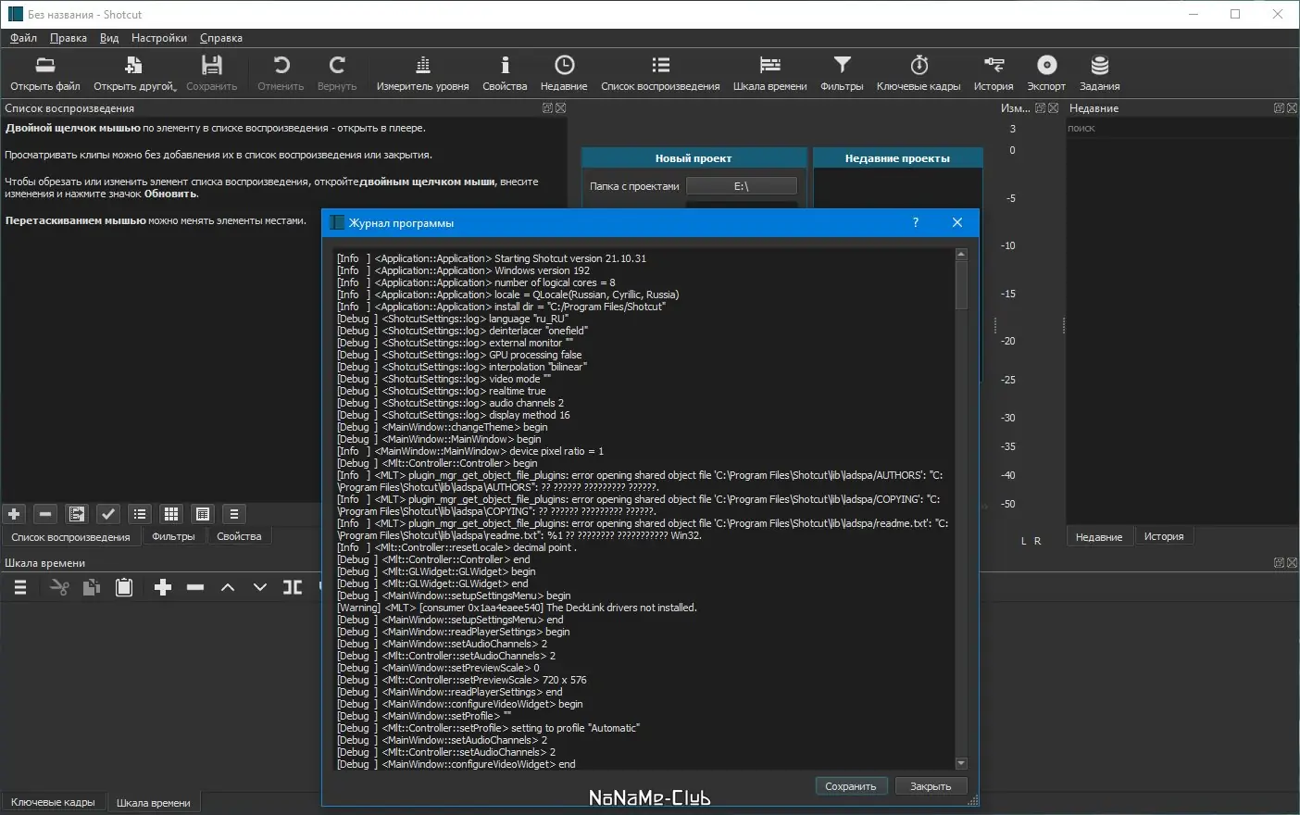1300x815 pixels.
Task: Switch to Свойства tab below playlist
Action: (239, 536)
